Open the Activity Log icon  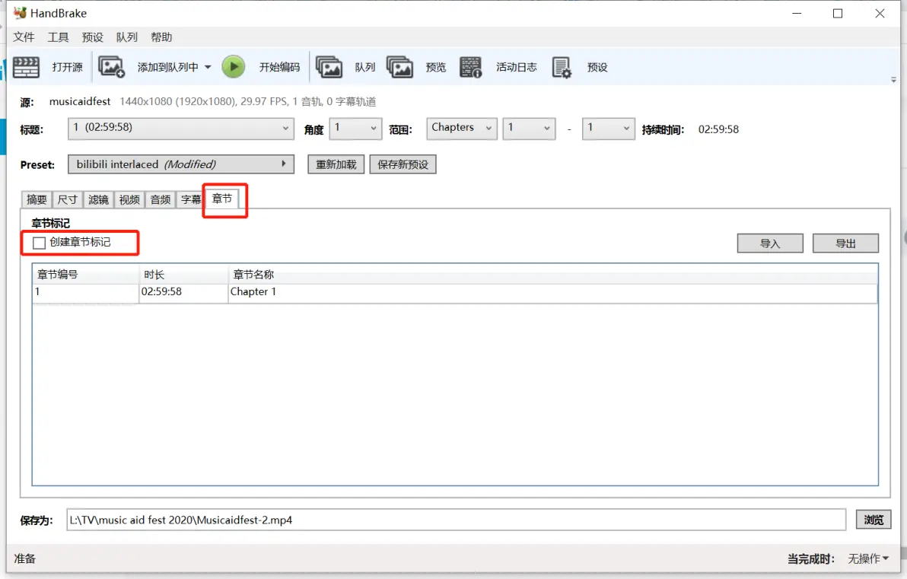point(470,67)
